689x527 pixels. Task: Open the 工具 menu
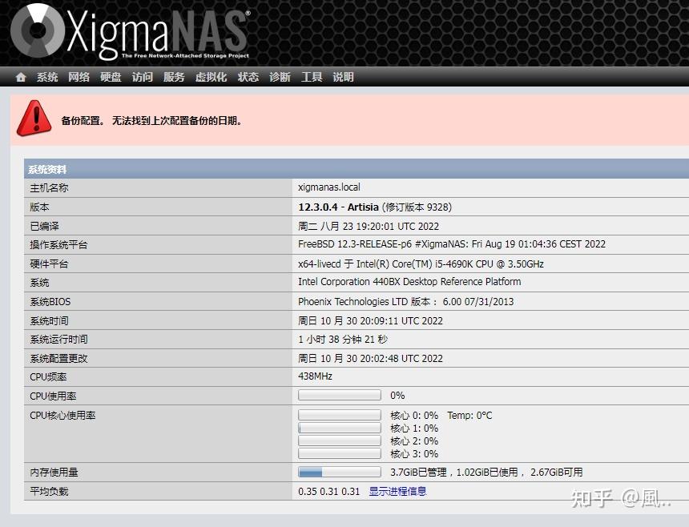(x=311, y=77)
